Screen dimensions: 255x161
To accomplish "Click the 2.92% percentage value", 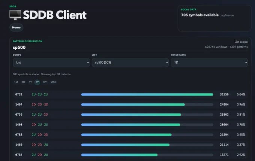I will tap(241, 155).
